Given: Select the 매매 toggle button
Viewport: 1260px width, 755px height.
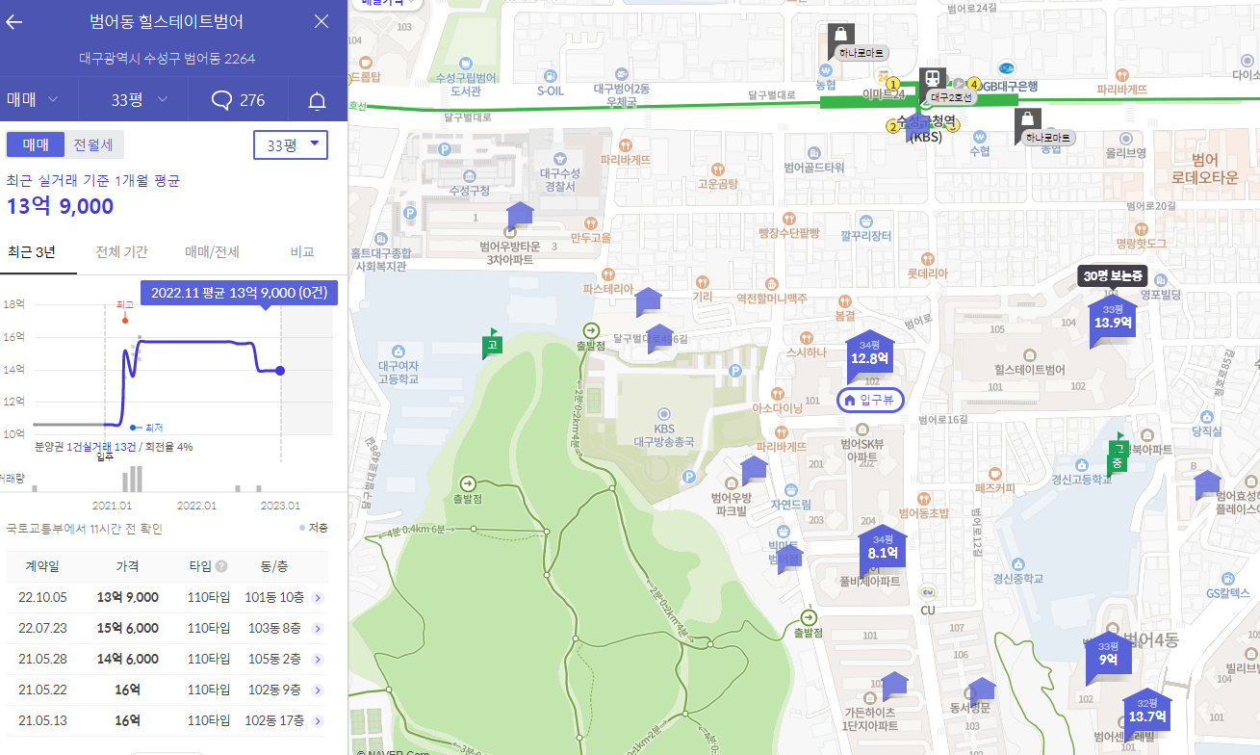Looking at the screenshot, I should [36, 144].
